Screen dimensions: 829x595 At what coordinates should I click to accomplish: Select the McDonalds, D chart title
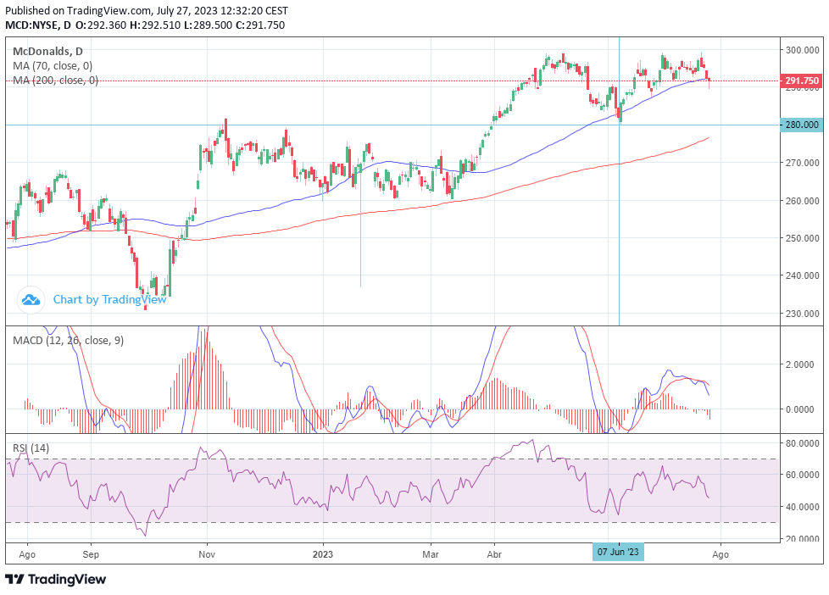[x=47, y=52]
